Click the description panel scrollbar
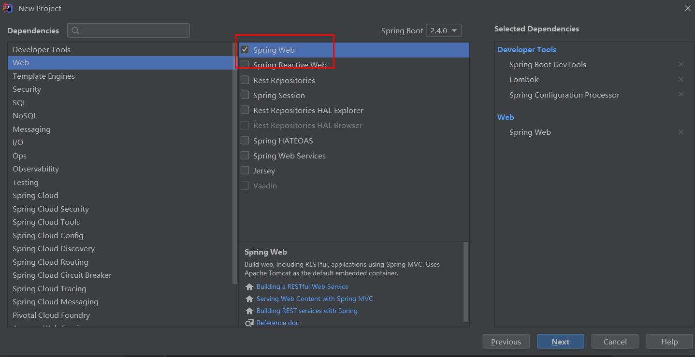The height and width of the screenshot is (357, 695). pyautogui.click(x=466, y=282)
